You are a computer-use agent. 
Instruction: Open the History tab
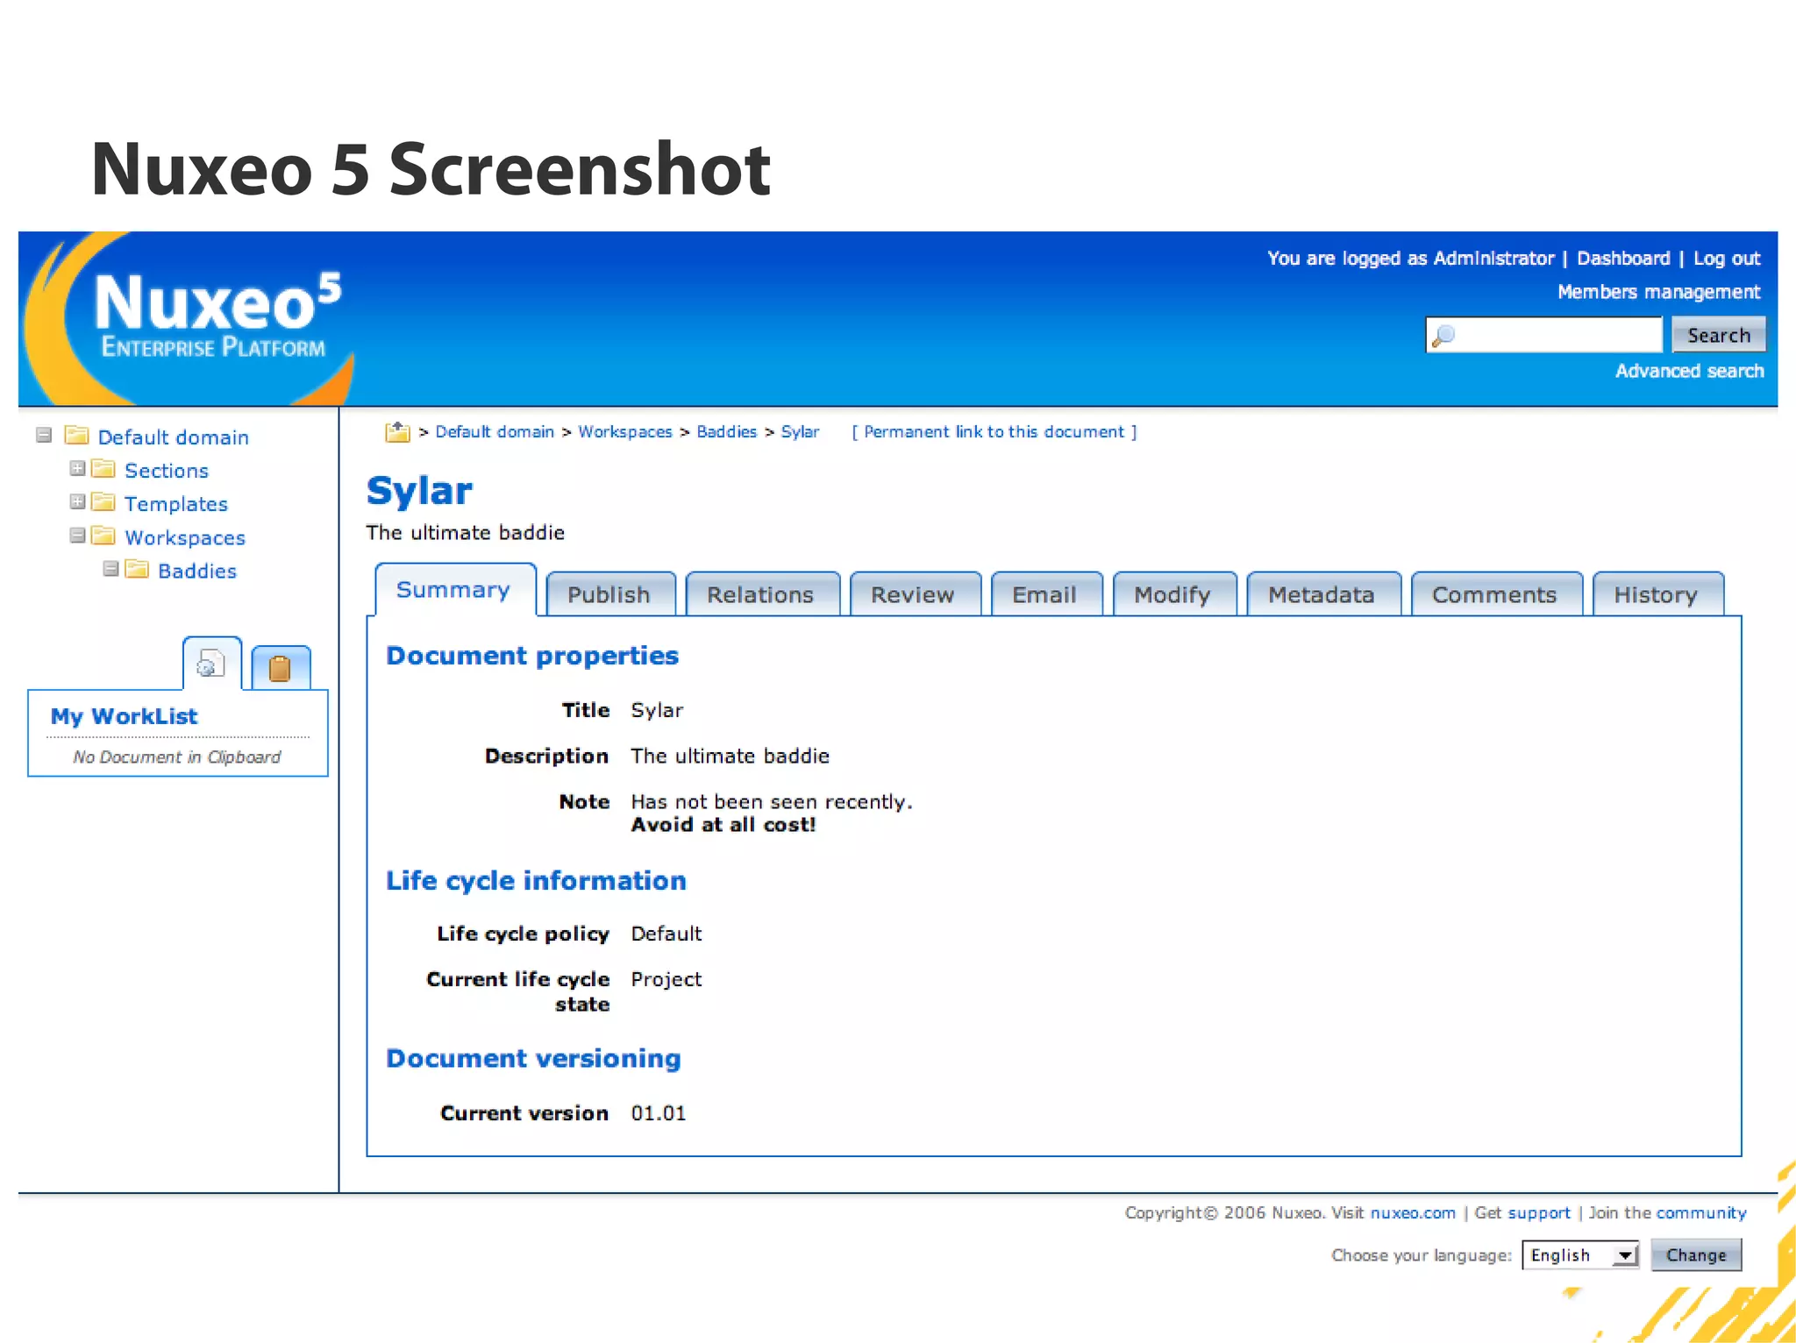pos(1657,594)
